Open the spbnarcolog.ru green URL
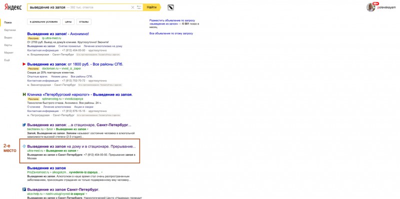The width and height of the screenshot is (400, 199). pos(62,98)
